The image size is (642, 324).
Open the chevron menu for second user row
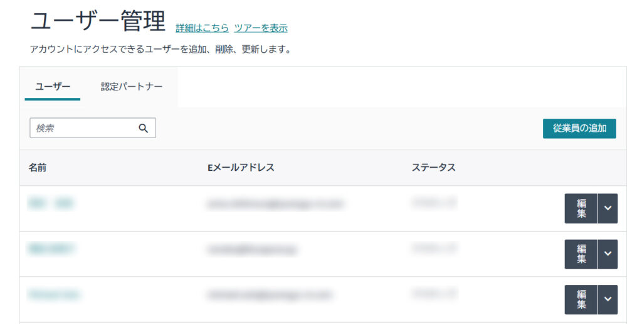click(608, 254)
